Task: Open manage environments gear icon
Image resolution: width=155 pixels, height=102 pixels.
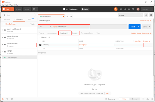Action: [151, 15]
